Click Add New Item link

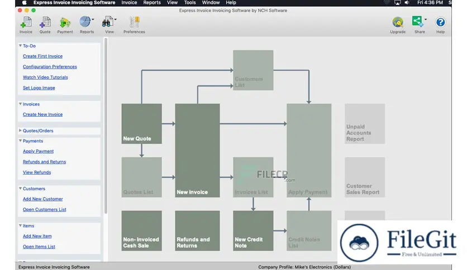click(x=37, y=236)
